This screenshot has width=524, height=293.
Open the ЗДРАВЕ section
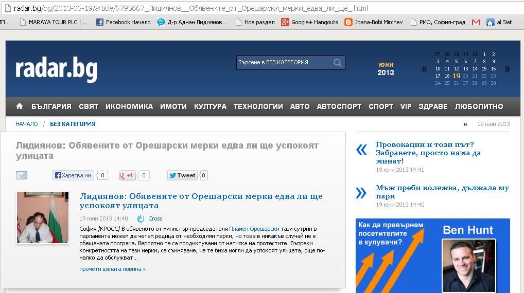[433, 106]
